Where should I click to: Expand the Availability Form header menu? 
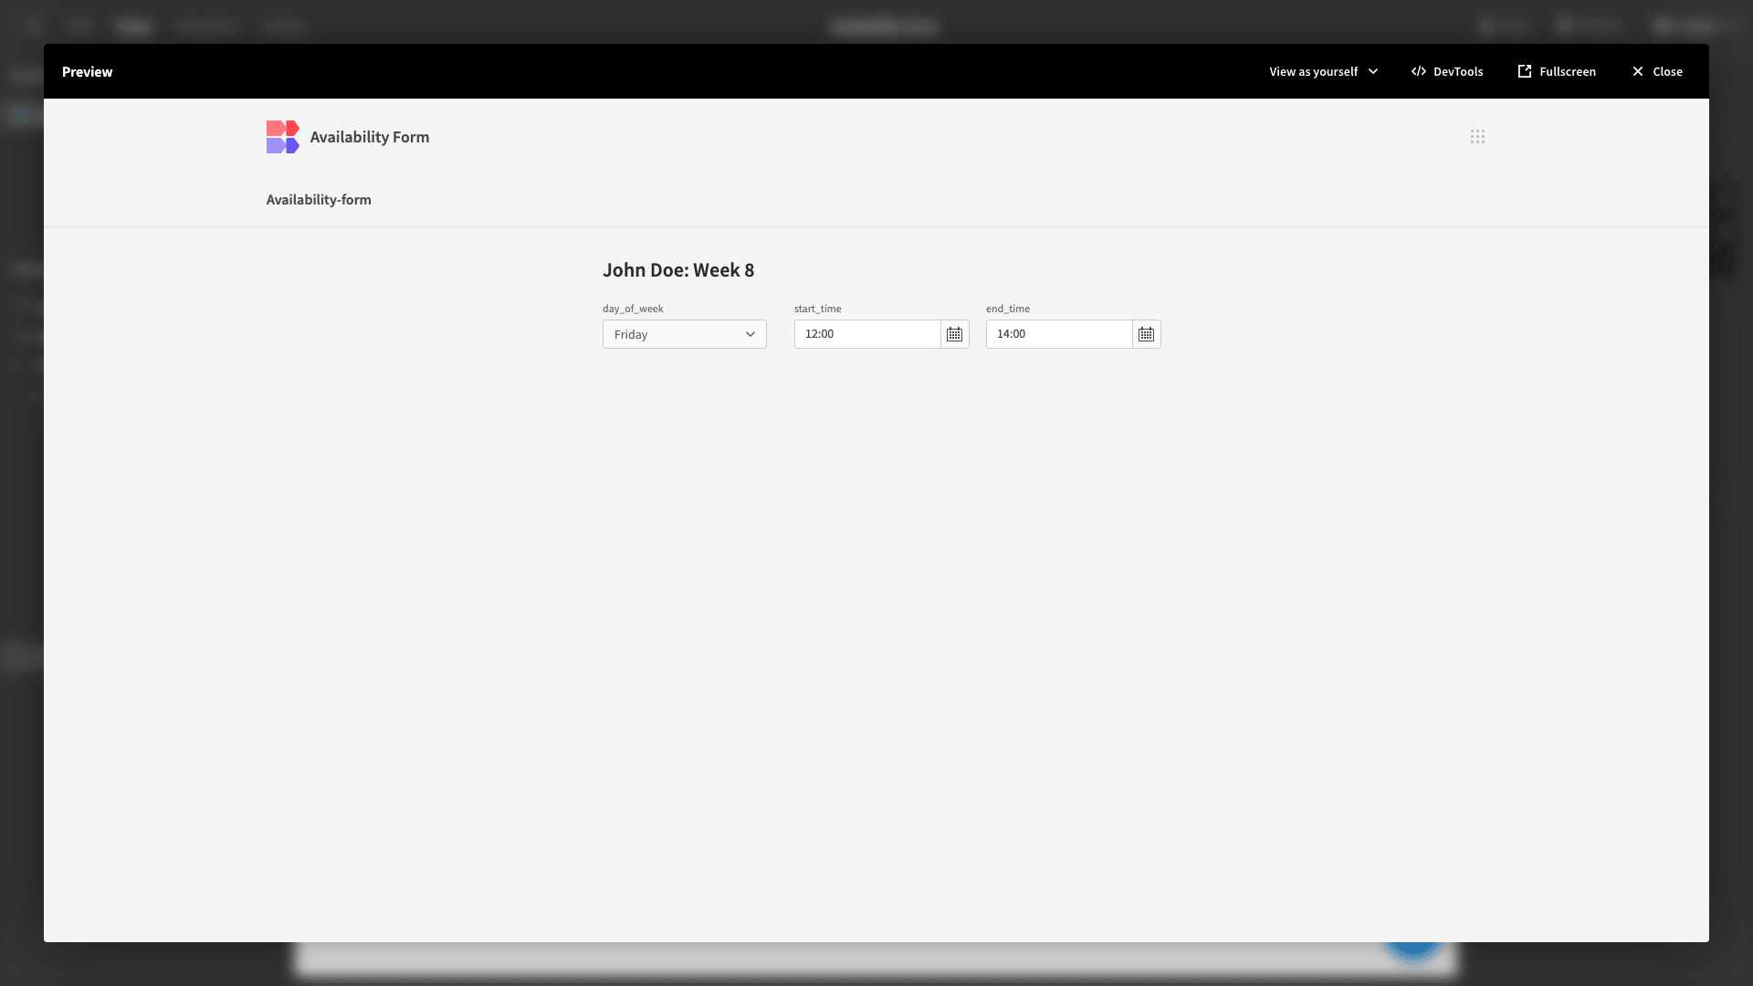[x=1477, y=136]
